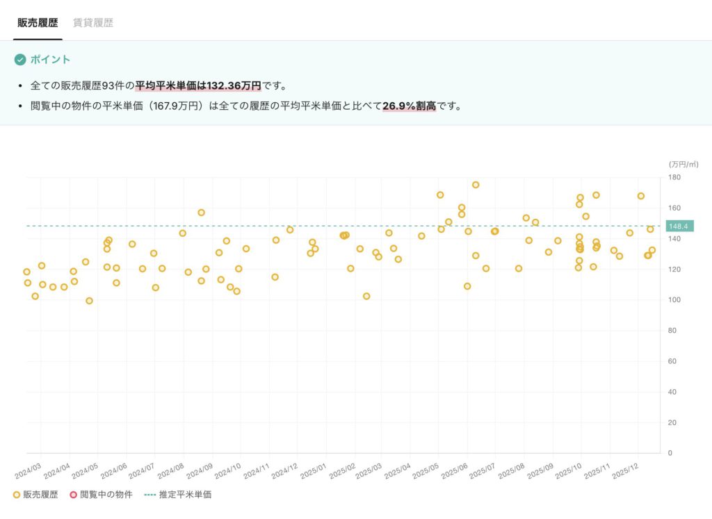The width and height of the screenshot is (712, 519).
Task: Toggle the 販売履歴 legend label text
Action: point(40,495)
